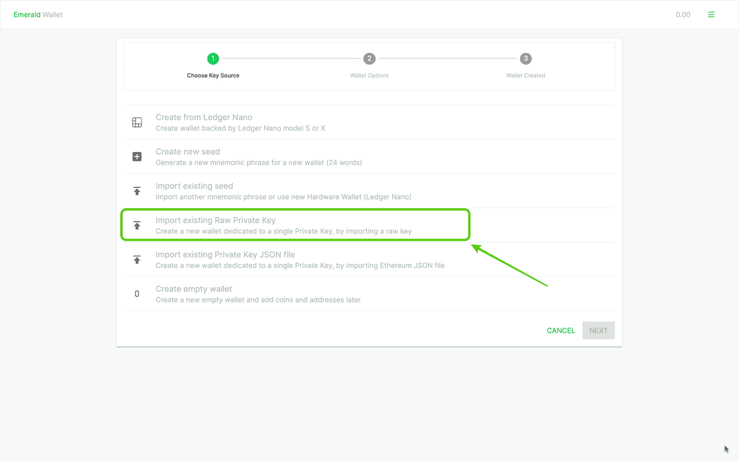The width and height of the screenshot is (739, 462).
Task: Click the step 1 green progress circle
Action: (x=213, y=59)
